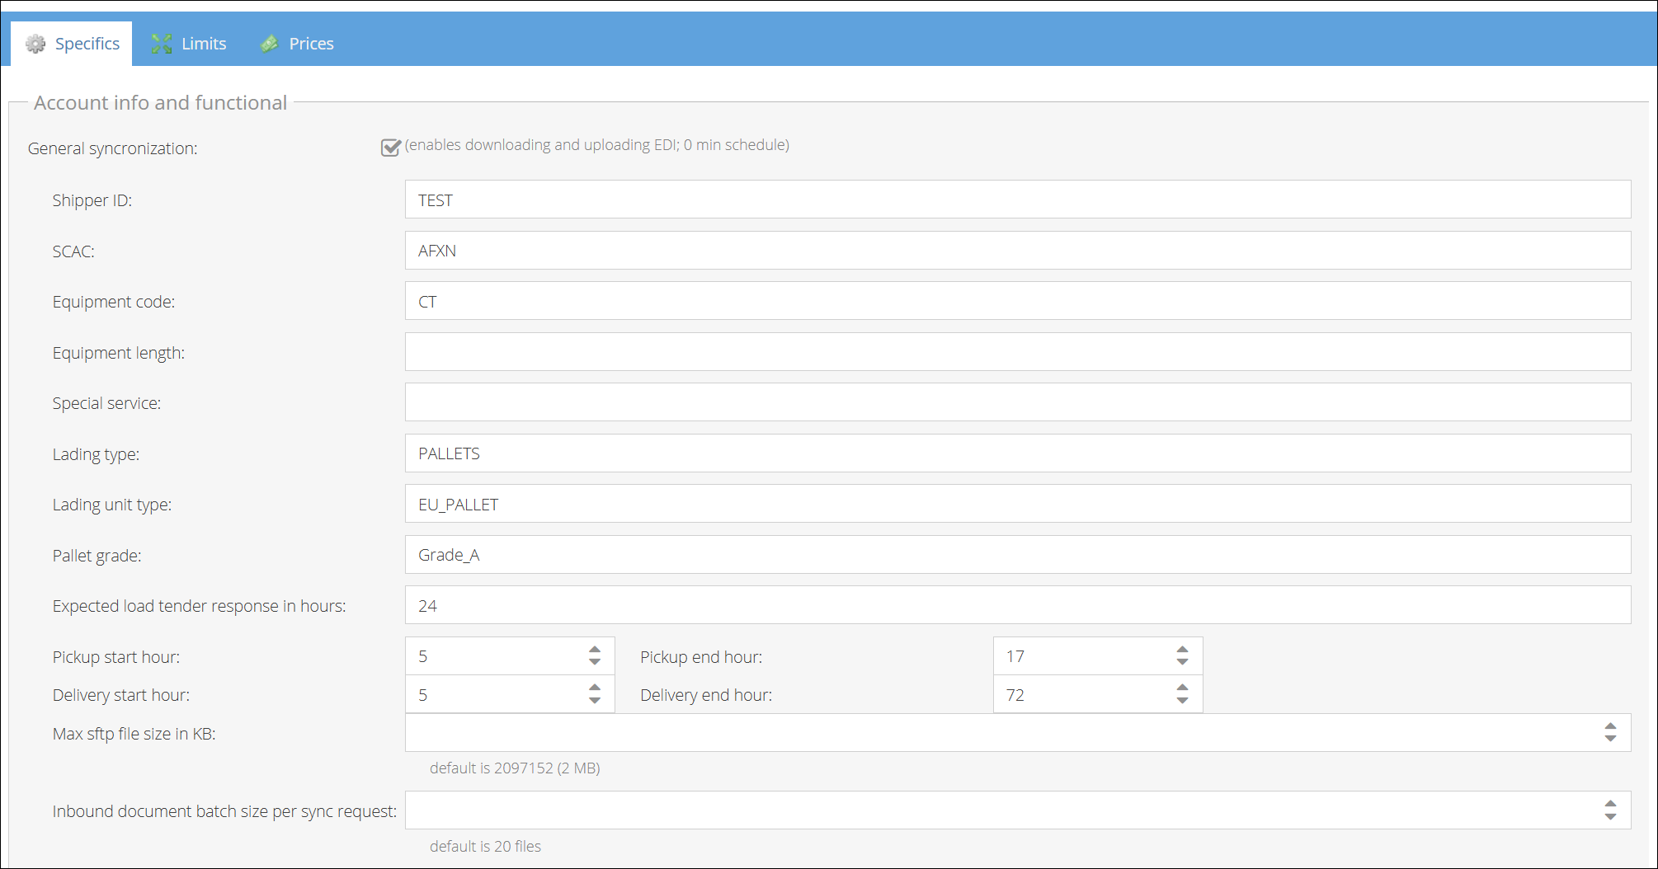Screen dimensions: 1658x869
Task: Focus the empty Equipment length field
Action: click(1017, 352)
